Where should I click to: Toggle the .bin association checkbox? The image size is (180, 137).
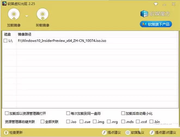[151, 122]
